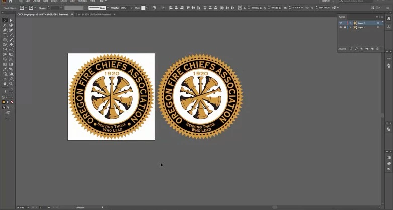Image resolution: width=393 pixels, height=210 pixels.
Task: Select the Type tool
Action: (5, 35)
